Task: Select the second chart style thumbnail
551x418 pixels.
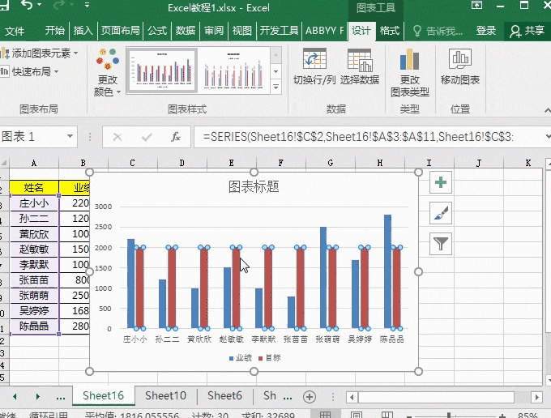Action: point(234,70)
